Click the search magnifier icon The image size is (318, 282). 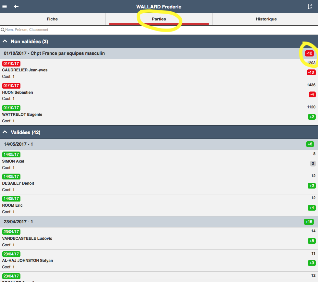click(3, 30)
